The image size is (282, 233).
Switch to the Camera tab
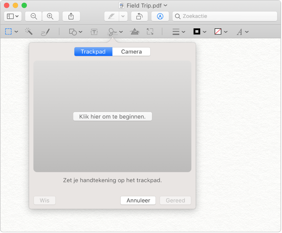(131, 52)
